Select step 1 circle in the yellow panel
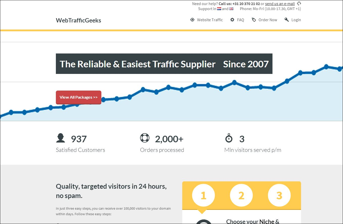 pos(203,195)
